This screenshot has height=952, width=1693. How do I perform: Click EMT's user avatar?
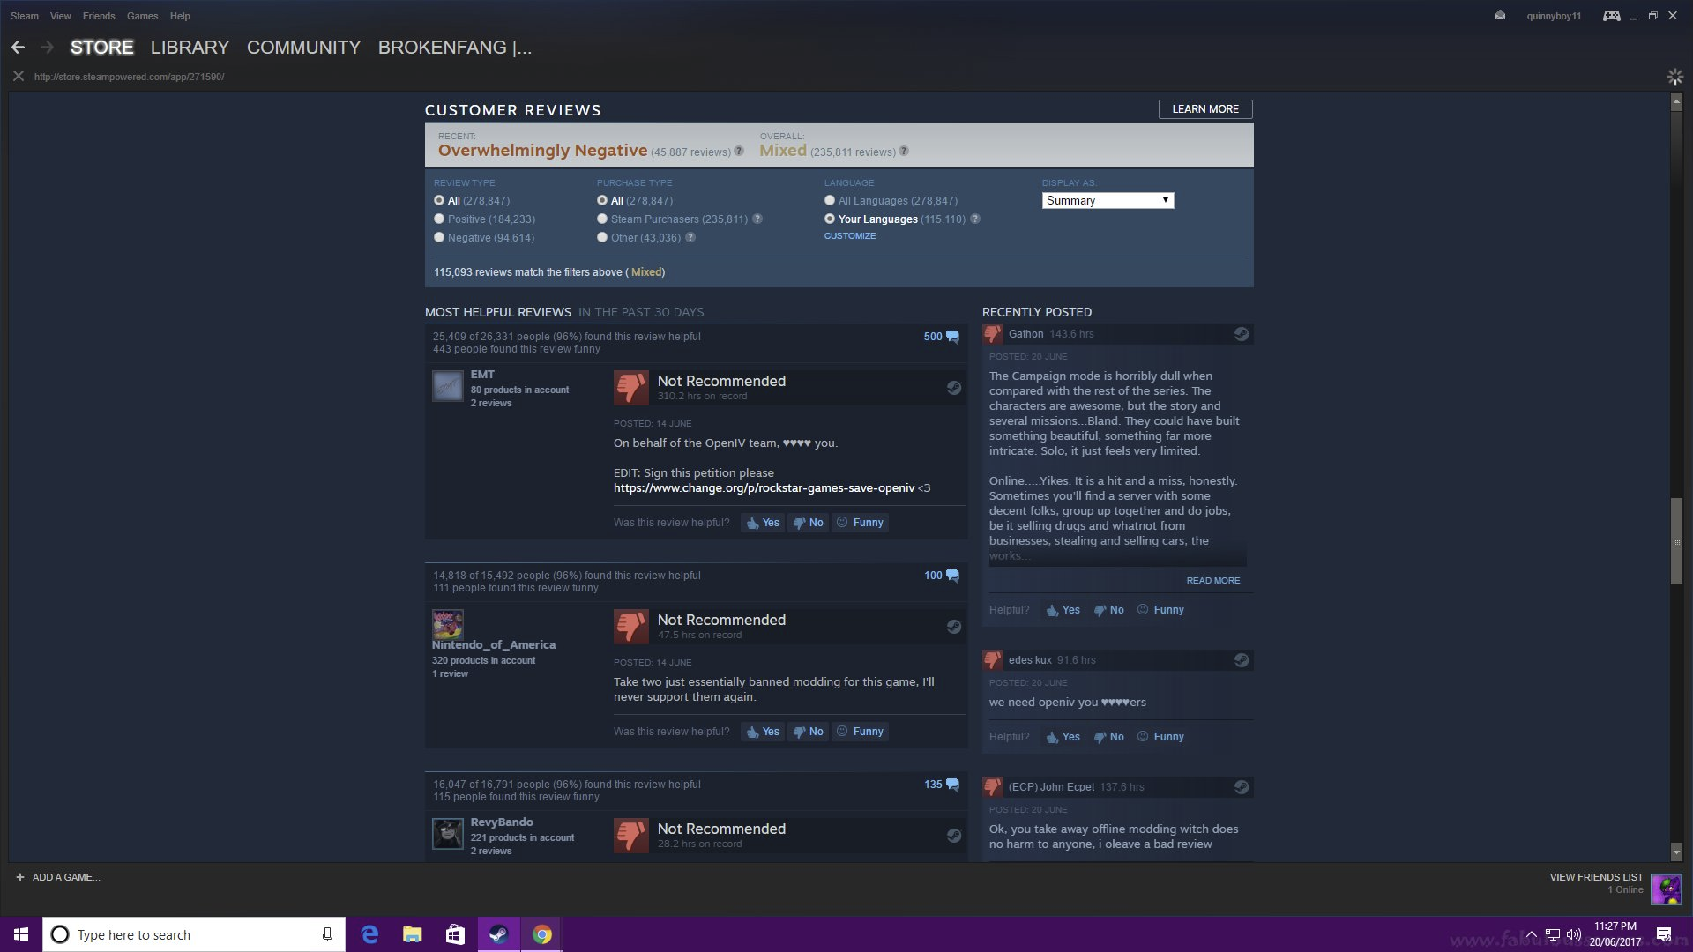click(448, 385)
